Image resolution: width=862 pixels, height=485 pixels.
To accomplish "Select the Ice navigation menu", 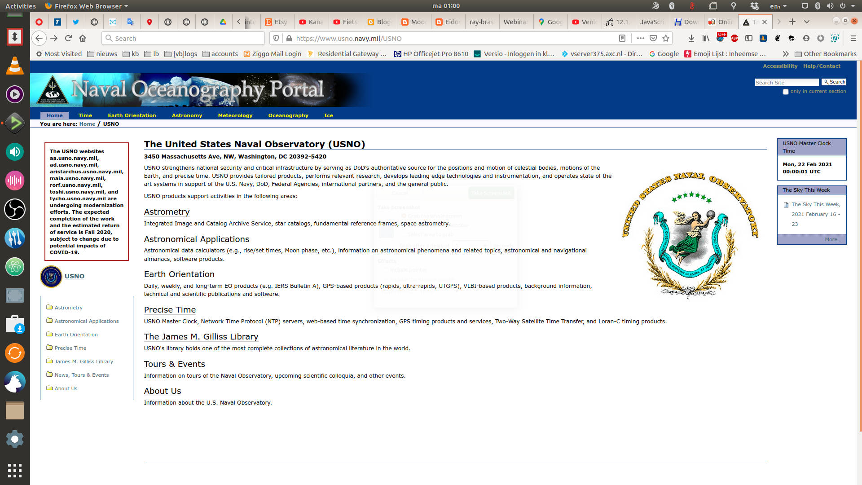I will [x=329, y=115].
